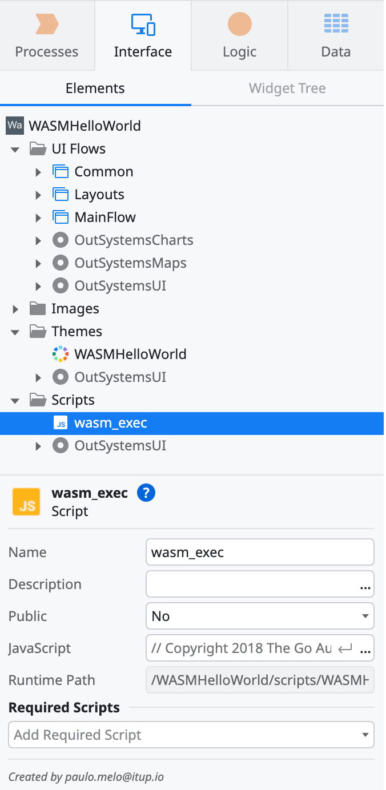The image size is (386, 790).
Task: Click the WASMHelloWorld theme color wheel icon
Action: (x=61, y=354)
